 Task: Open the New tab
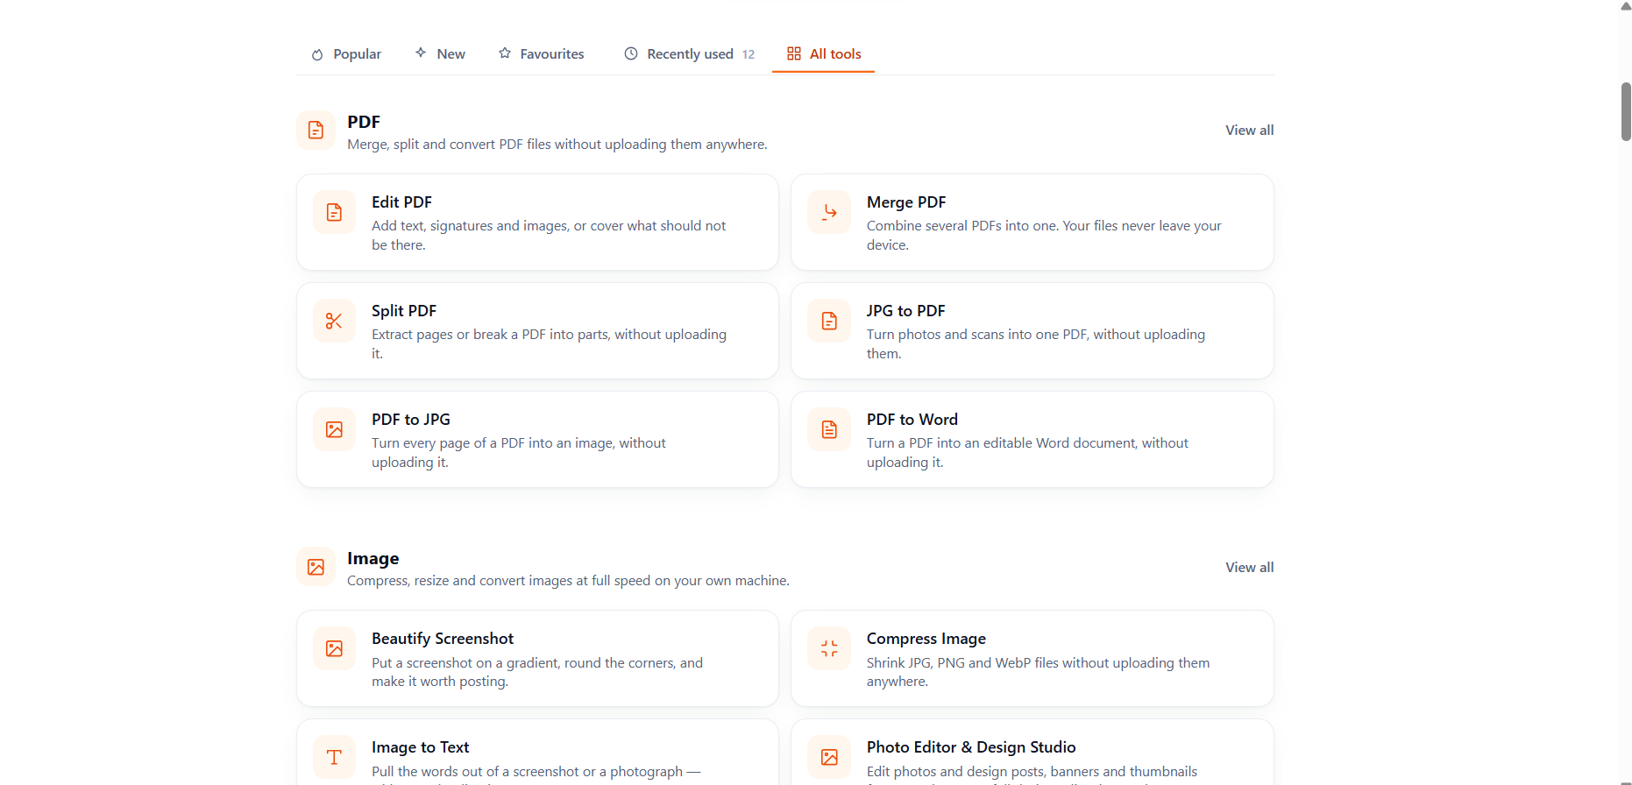pyautogui.click(x=441, y=54)
